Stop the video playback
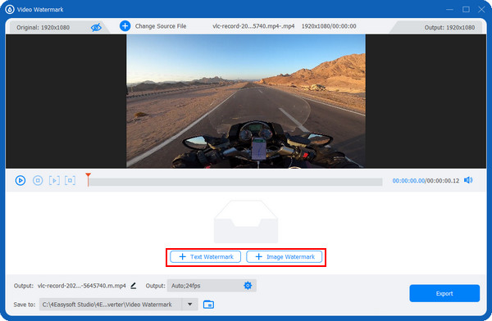This screenshot has width=492, height=321. point(38,180)
